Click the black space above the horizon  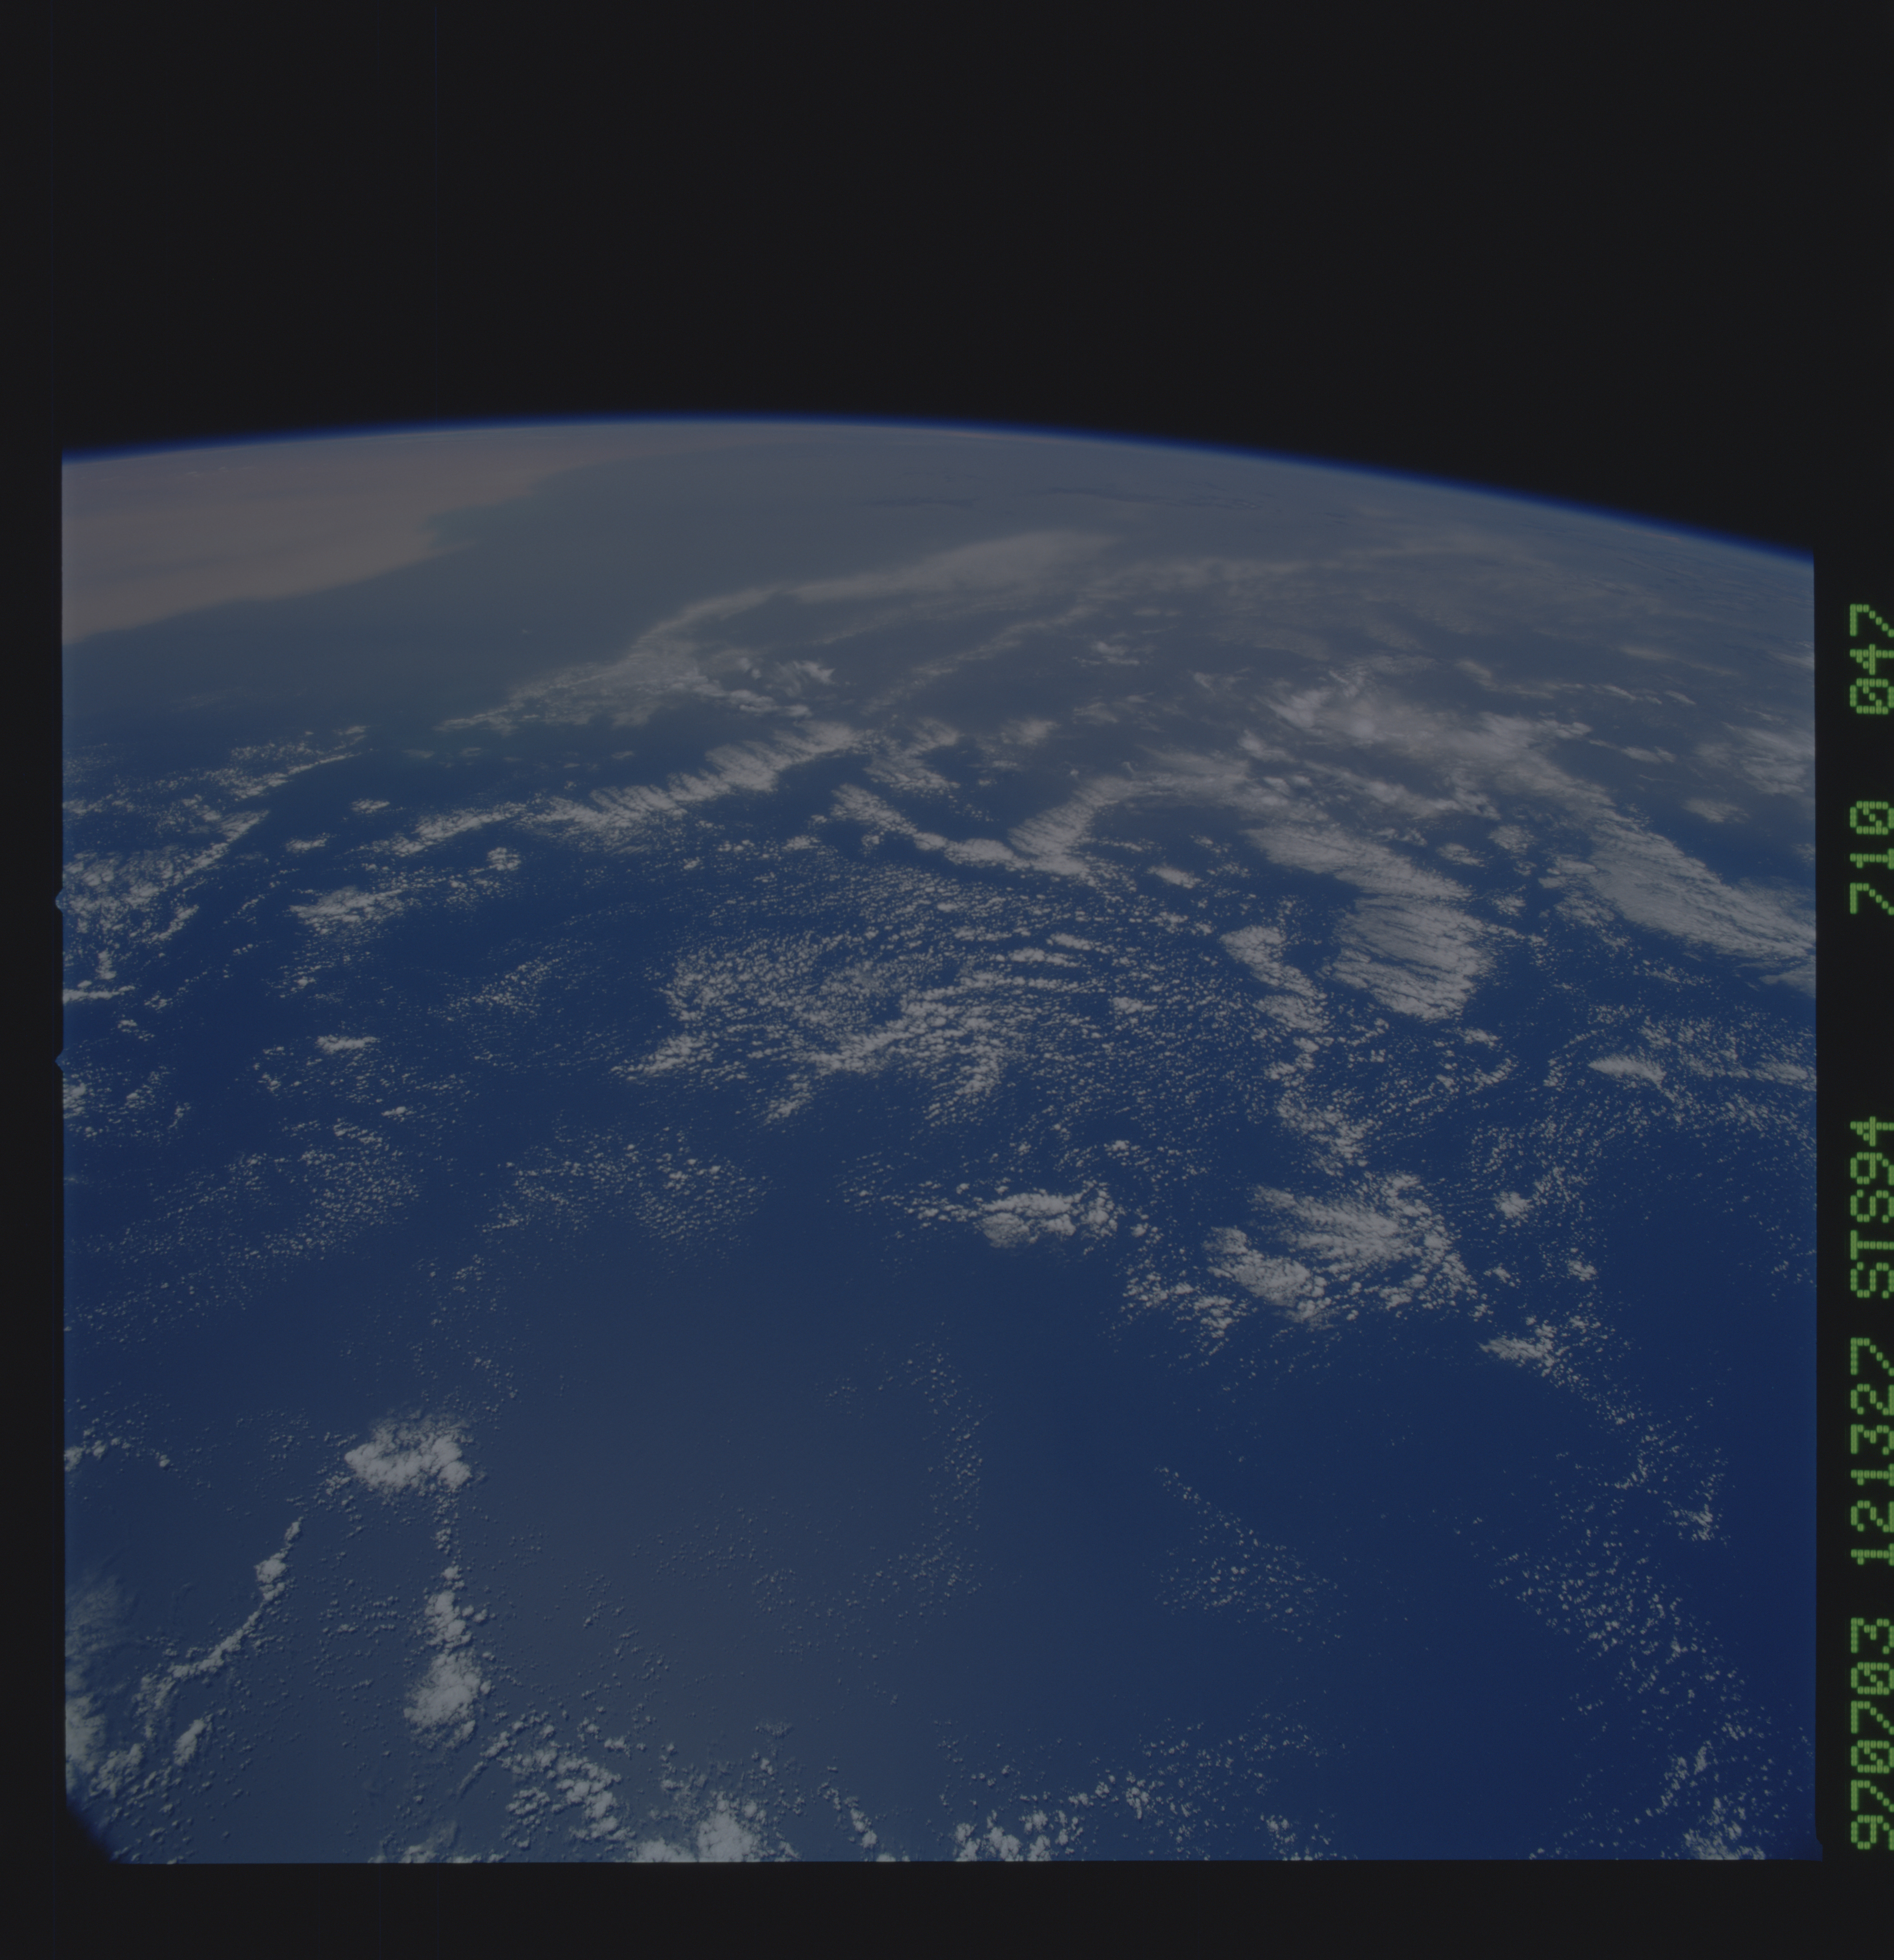tap(900, 200)
